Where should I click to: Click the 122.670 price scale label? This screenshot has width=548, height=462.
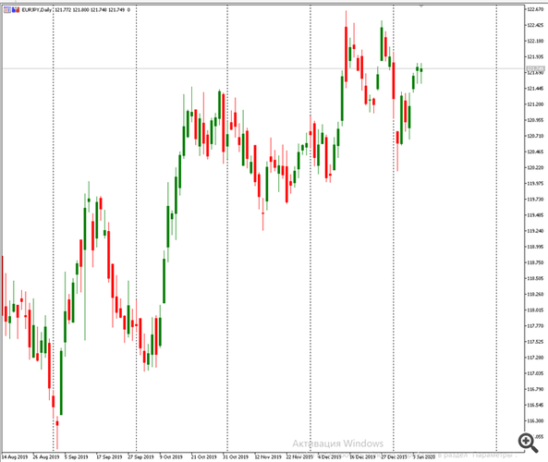535,9
